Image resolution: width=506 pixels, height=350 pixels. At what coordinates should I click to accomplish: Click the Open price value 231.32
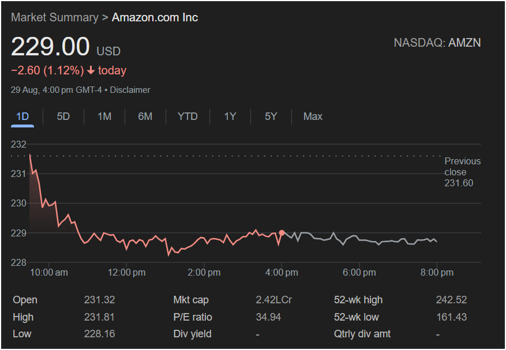tap(99, 300)
